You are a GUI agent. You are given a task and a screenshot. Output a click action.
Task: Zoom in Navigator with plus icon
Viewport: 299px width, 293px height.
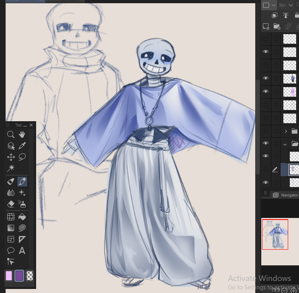click(x=294, y=290)
